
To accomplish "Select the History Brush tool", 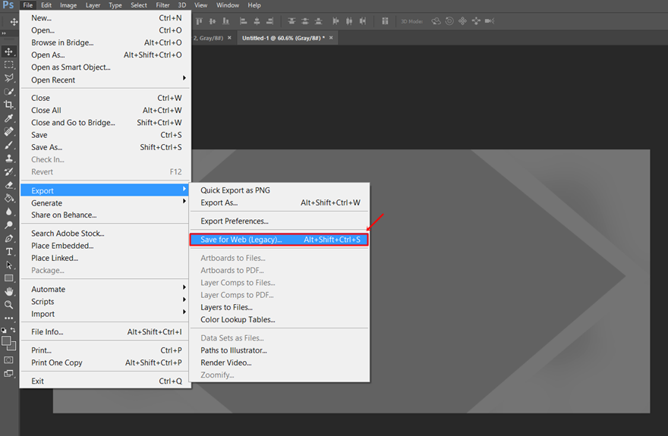I will pos(8,172).
